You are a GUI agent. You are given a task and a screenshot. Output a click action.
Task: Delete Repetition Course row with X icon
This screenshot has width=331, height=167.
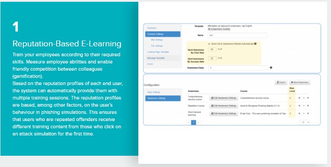click(x=308, y=106)
